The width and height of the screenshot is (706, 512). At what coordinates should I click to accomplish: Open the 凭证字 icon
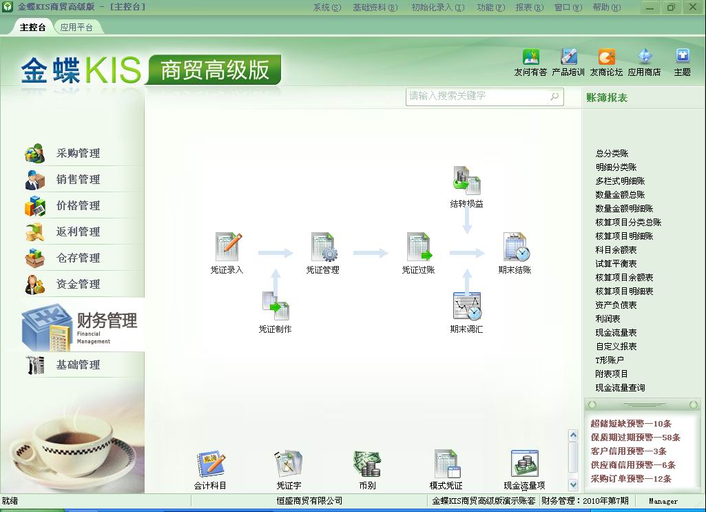coord(289,464)
